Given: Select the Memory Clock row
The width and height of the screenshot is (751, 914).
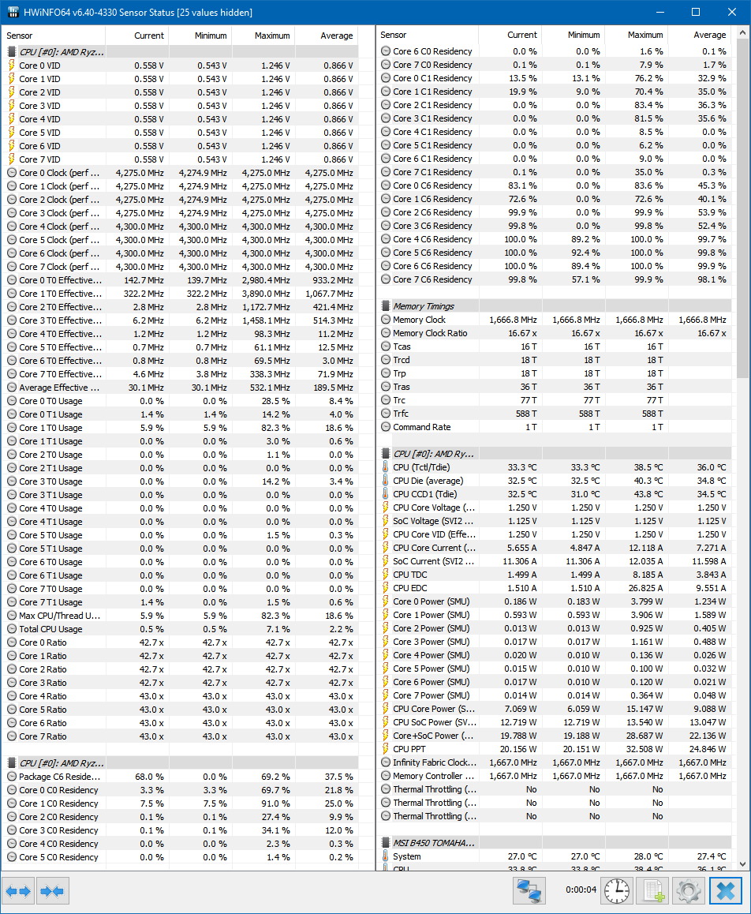Looking at the screenshot, I should point(555,320).
